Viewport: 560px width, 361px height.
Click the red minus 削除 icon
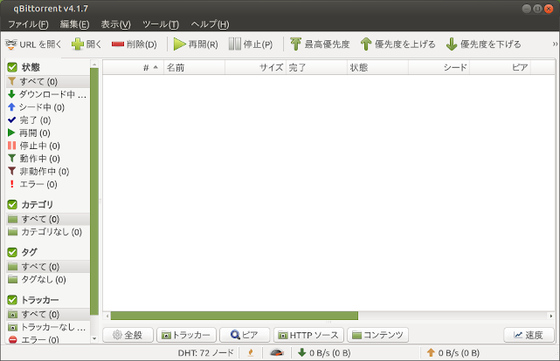pos(118,44)
